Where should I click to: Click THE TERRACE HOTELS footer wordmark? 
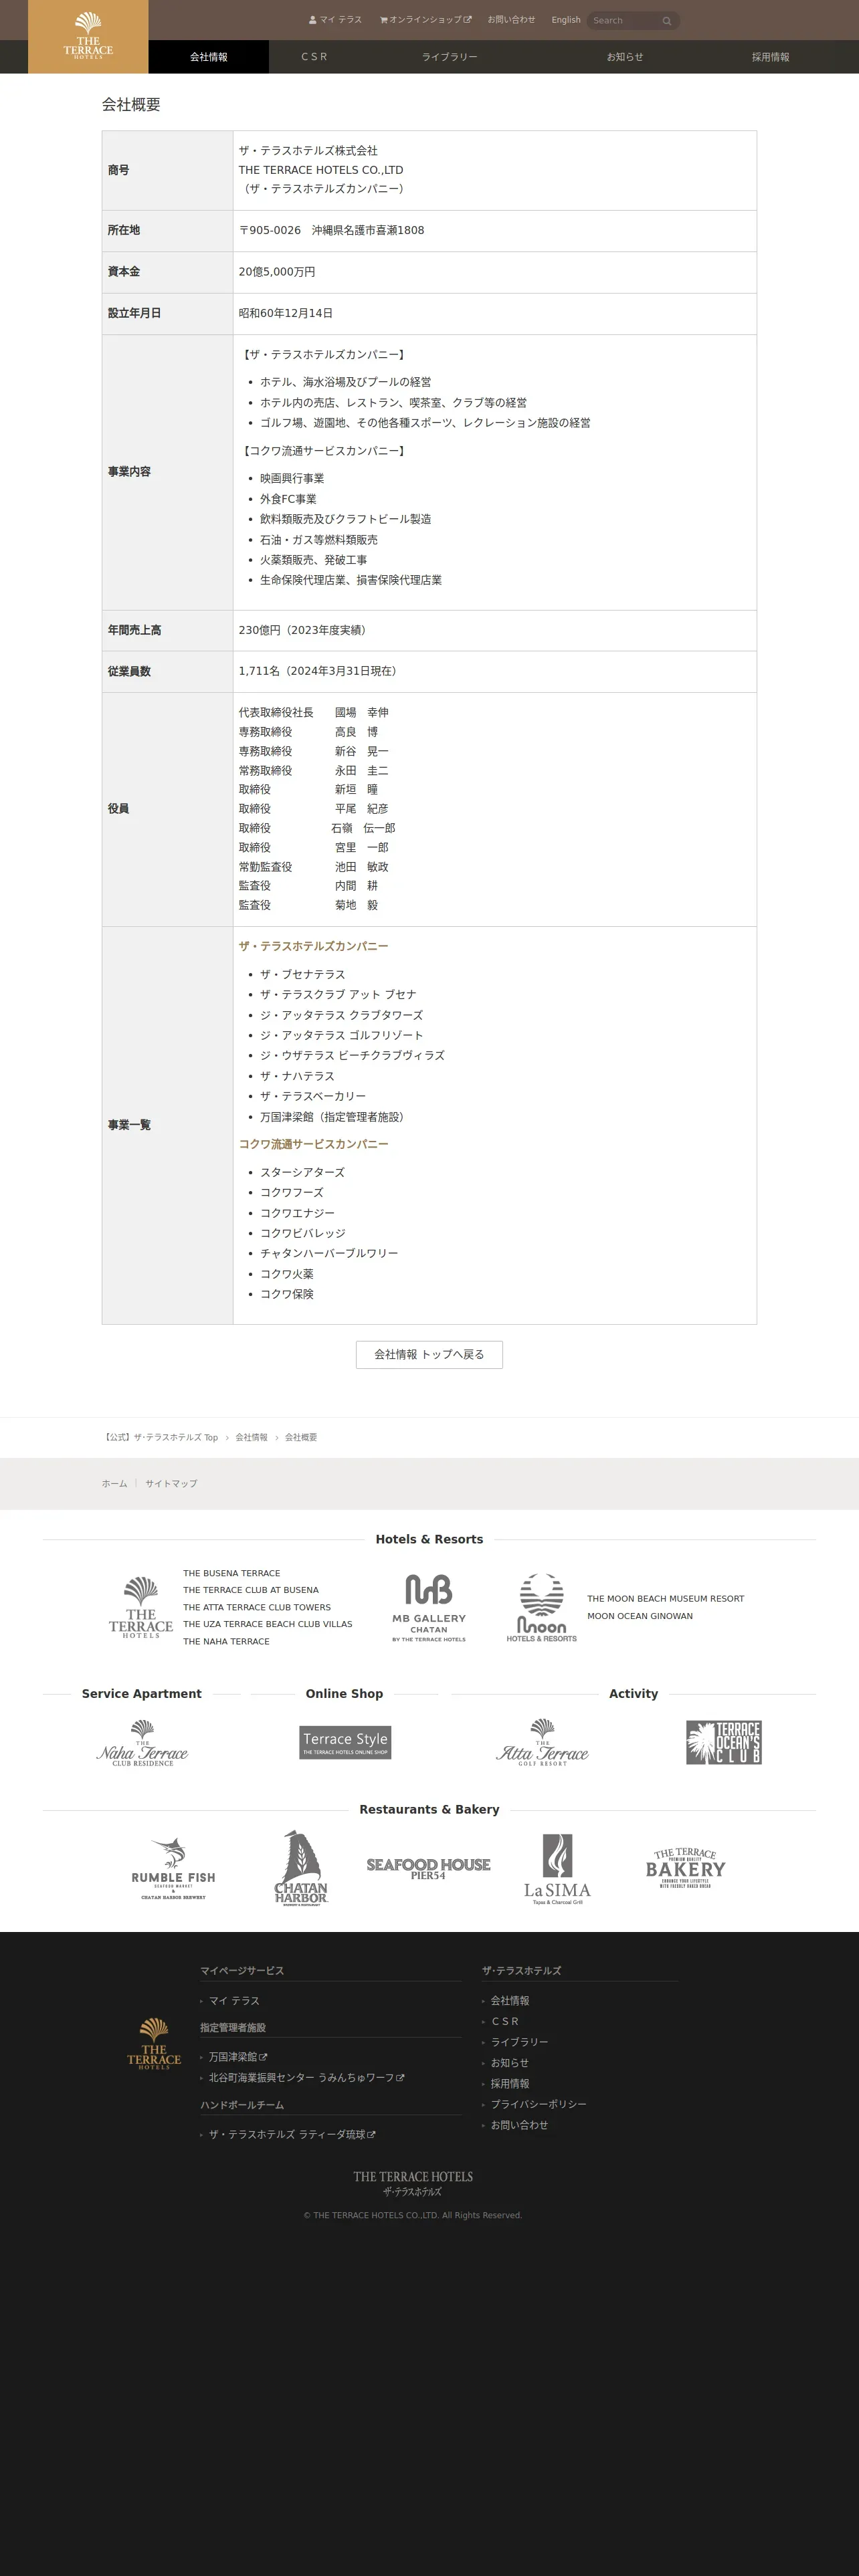tap(413, 2183)
